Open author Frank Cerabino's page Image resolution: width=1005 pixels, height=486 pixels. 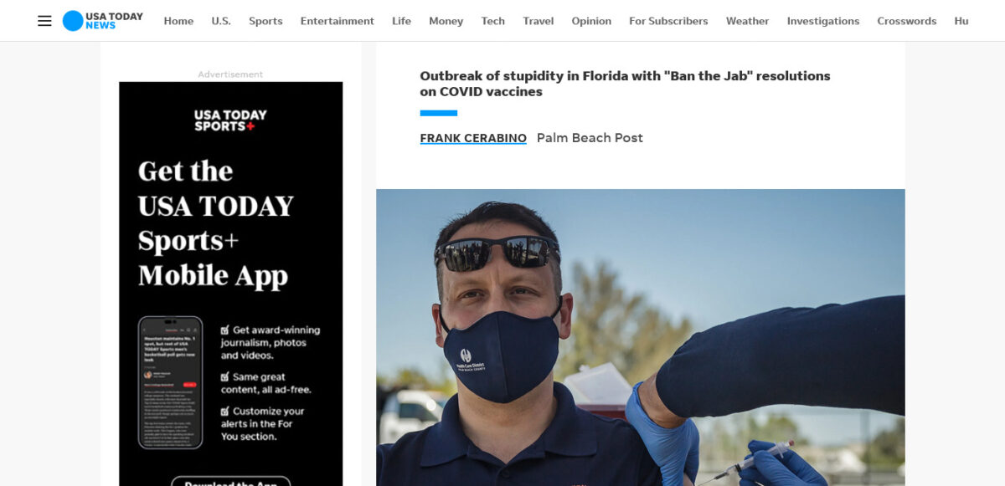pyautogui.click(x=473, y=138)
